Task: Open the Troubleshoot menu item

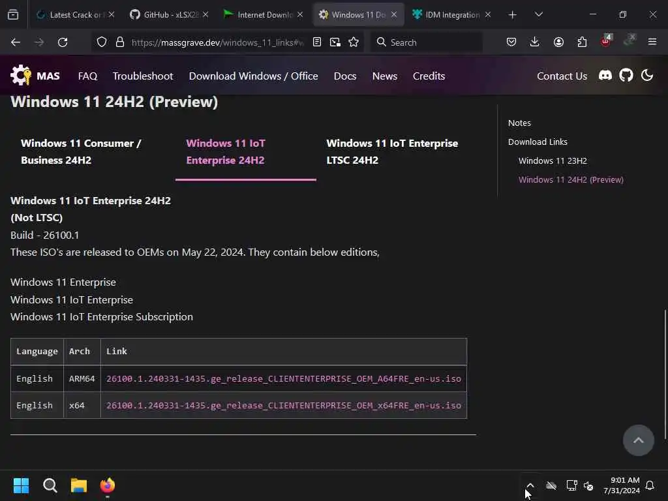Action: 143,76
